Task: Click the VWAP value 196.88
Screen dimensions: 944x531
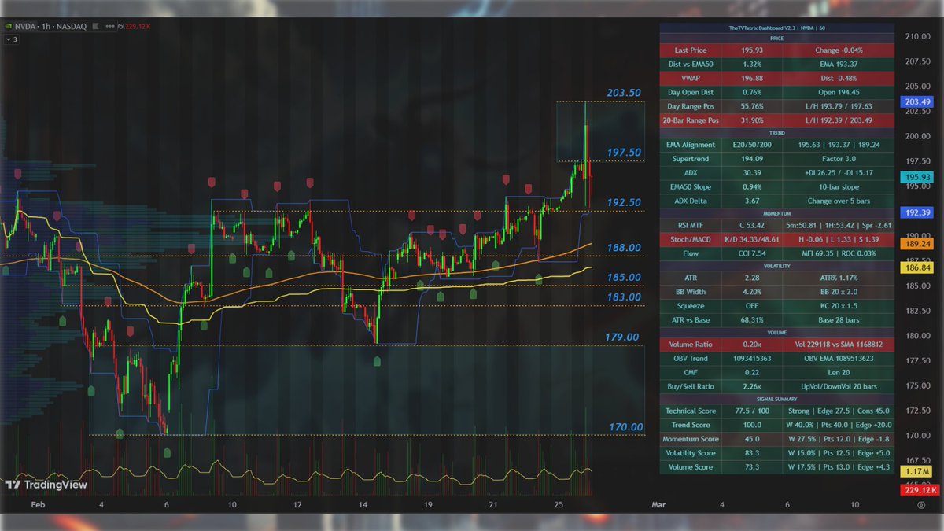Action: pyautogui.click(x=751, y=78)
